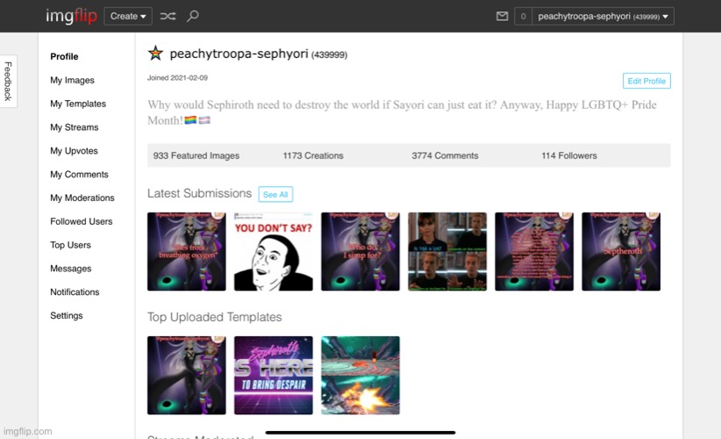Click 3774 Comments stat
The height and width of the screenshot is (439, 721).
[x=445, y=155]
